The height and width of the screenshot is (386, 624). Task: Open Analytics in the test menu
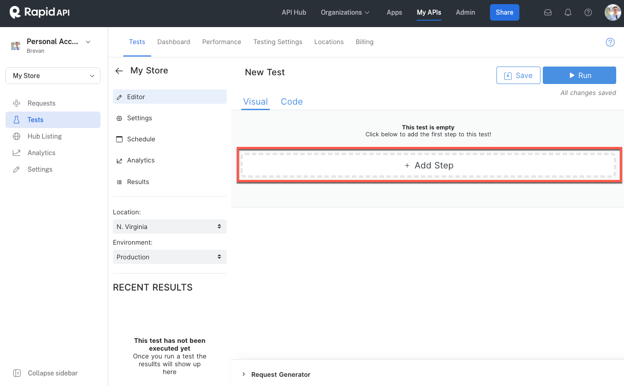170,160
